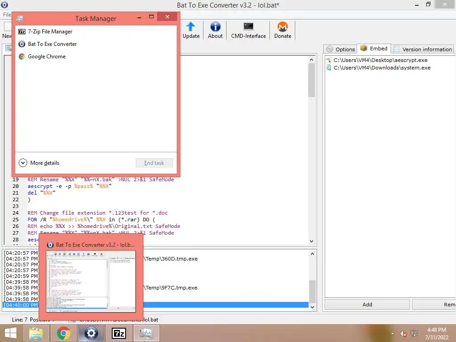Select the highlighted 04:40:00 PM log line
456x342 pixels.
click(155, 305)
